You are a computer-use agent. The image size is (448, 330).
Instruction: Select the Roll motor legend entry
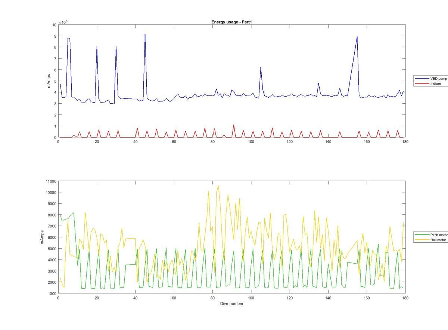(430, 240)
